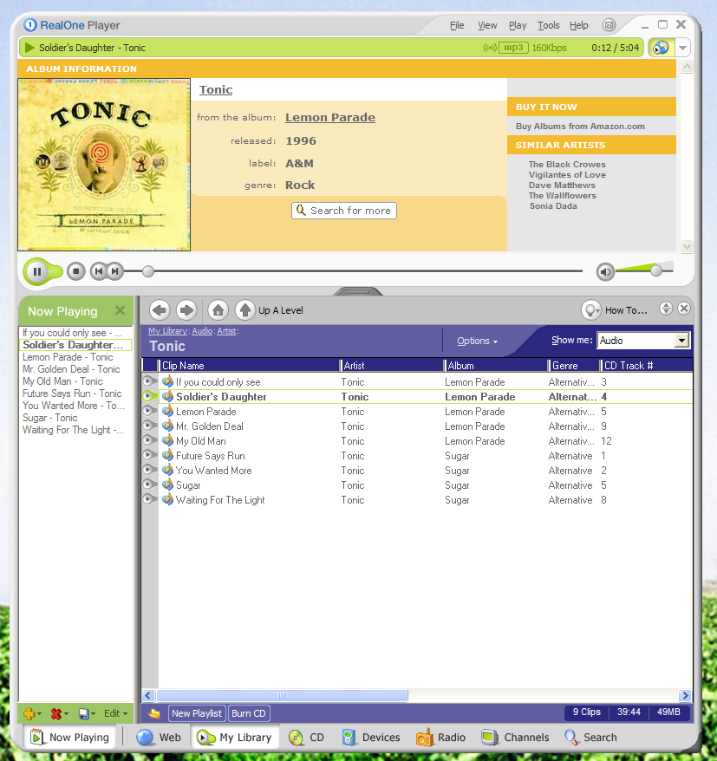717x761 pixels.
Task: Pause playback with the green pause button
Action: point(37,271)
